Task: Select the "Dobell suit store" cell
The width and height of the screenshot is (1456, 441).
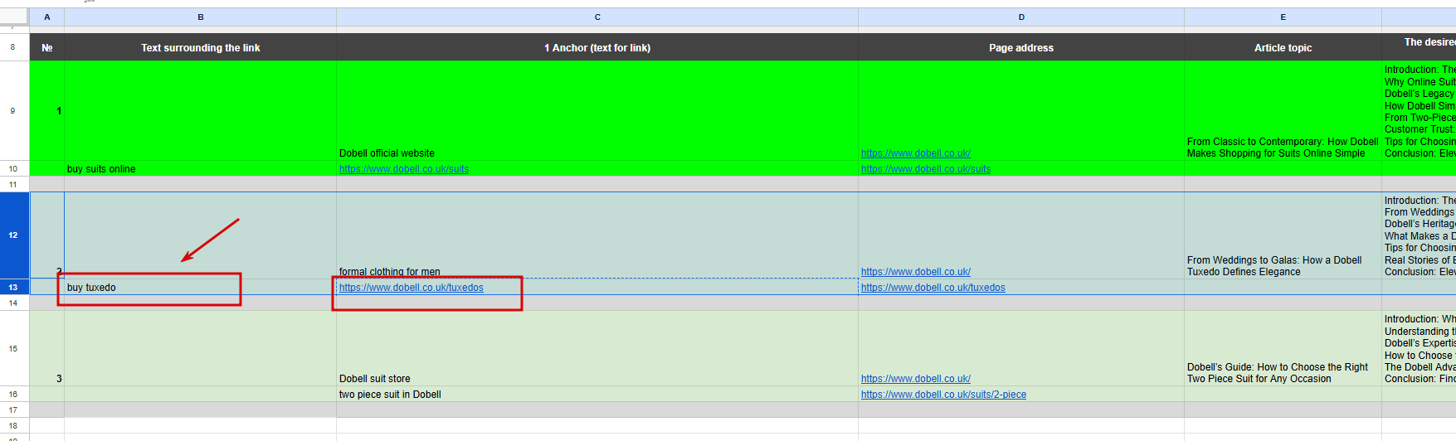Action: 597,348
